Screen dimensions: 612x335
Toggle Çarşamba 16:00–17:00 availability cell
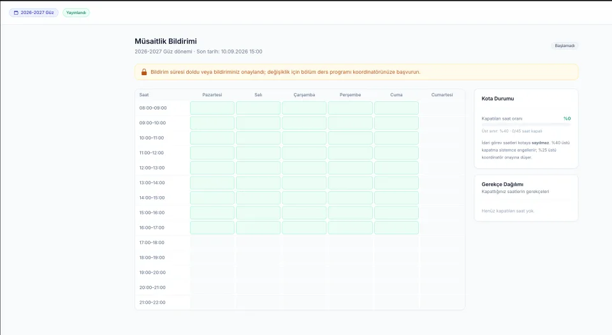click(304, 228)
